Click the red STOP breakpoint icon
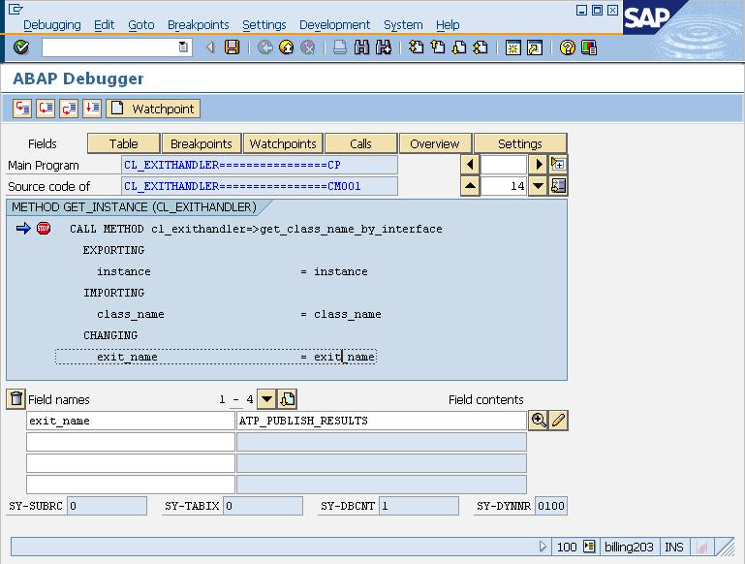 pyautogui.click(x=44, y=228)
